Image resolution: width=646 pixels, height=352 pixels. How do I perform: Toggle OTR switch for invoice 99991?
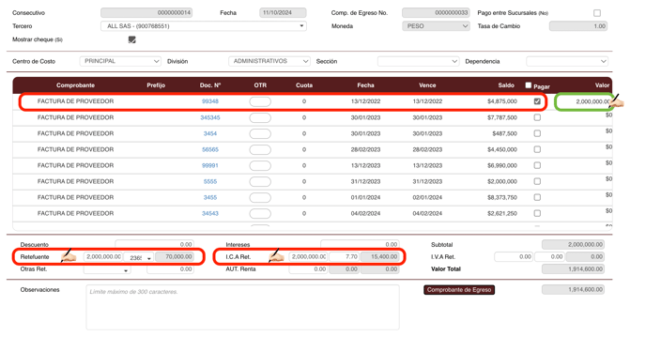(260, 166)
